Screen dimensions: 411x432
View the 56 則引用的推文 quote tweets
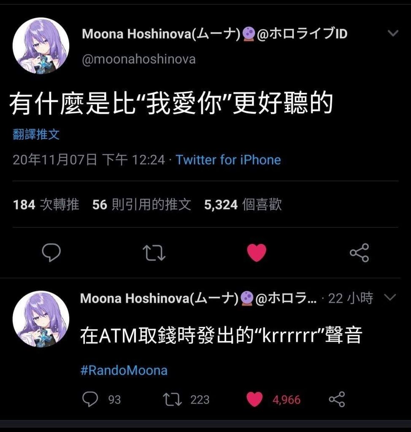coord(142,205)
